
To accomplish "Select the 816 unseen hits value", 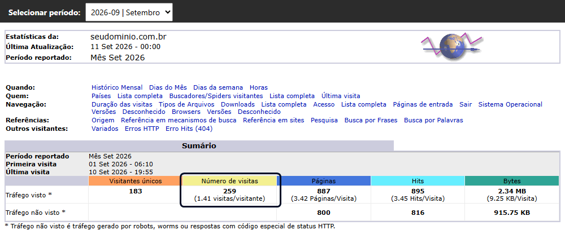I will (418, 213).
